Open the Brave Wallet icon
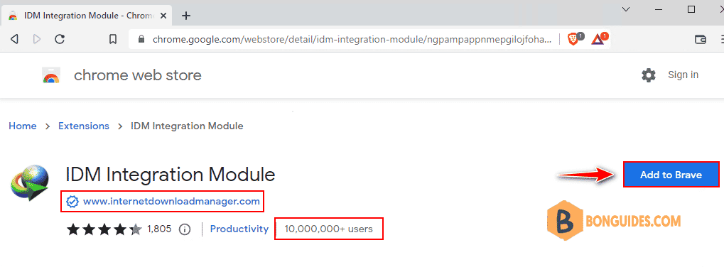Viewport: 724px width, 267px height. [701, 39]
